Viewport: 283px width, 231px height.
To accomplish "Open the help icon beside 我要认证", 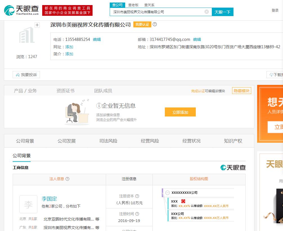I will click(x=155, y=24).
